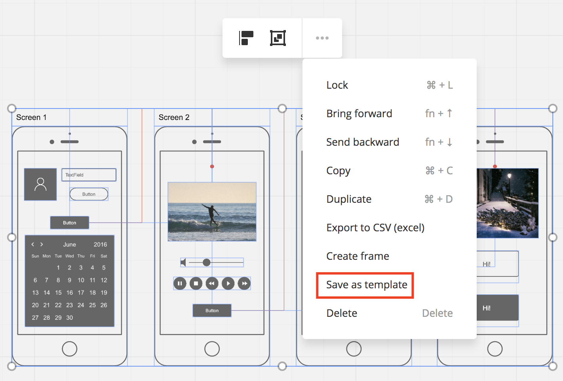Open the three-dots more options menu
The width and height of the screenshot is (563, 381).
pyautogui.click(x=322, y=38)
